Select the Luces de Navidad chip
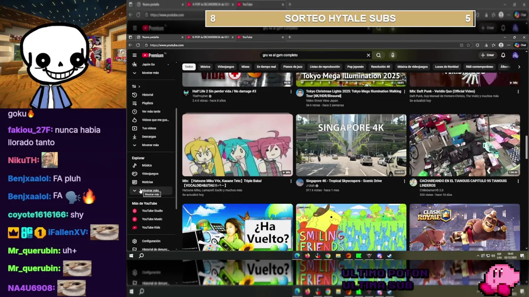Image resolution: width=529 pixels, height=297 pixels. pyautogui.click(x=447, y=67)
